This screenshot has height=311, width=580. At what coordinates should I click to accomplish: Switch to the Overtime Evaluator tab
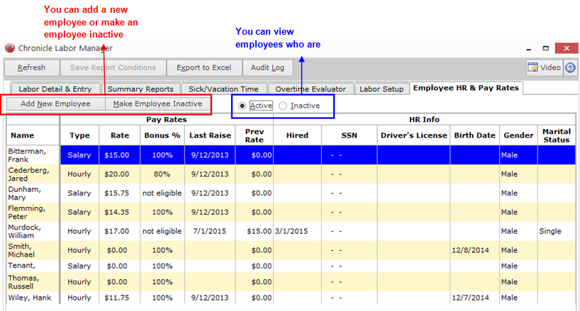click(x=311, y=89)
